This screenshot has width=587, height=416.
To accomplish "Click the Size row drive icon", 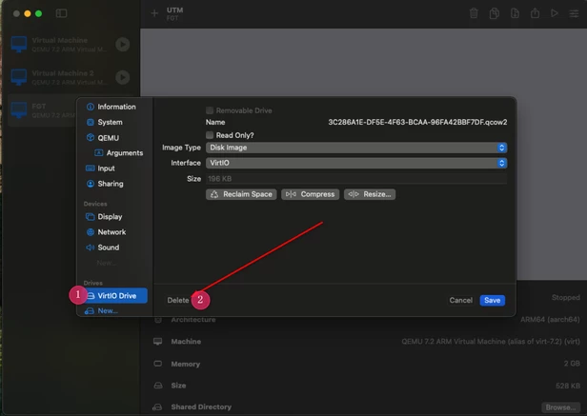I will point(158,386).
